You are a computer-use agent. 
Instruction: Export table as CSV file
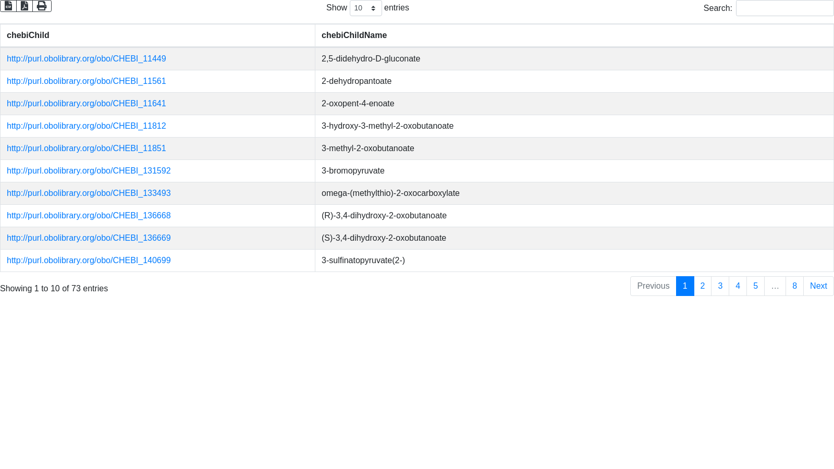[8, 6]
